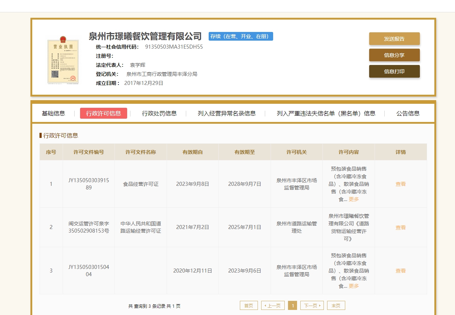
Task: Click authority cell 泉州市道路运输管理处
Action: (297, 227)
